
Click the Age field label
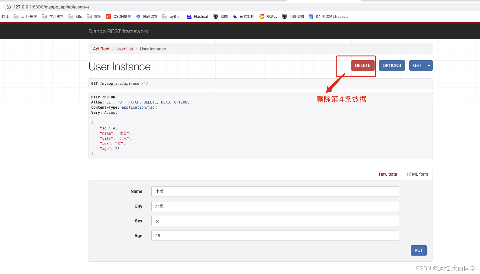coord(138,236)
